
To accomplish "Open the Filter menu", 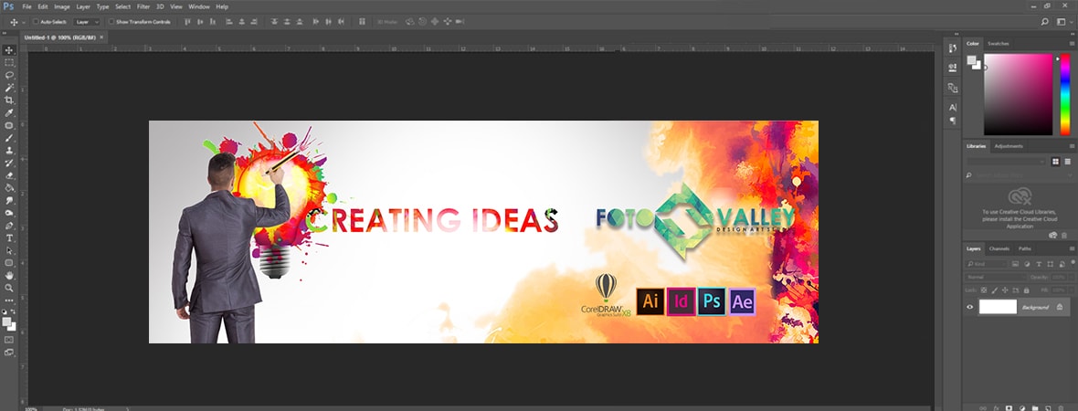I will tap(143, 6).
